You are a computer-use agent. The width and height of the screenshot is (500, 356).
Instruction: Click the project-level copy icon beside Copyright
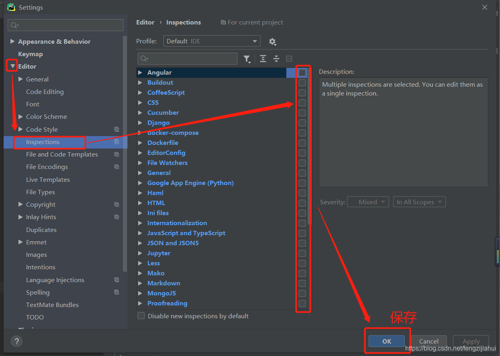click(x=116, y=204)
